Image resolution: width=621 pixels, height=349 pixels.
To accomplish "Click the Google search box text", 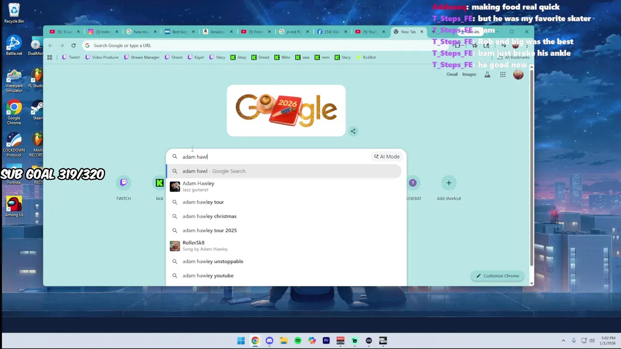I will pos(195,157).
